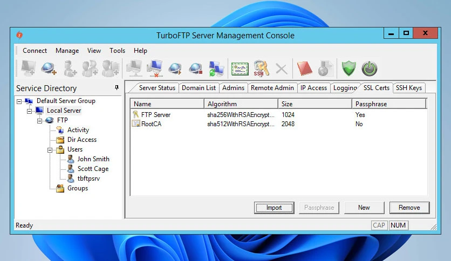Sort by the Passphrase column header
The image size is (451, 261).
click(x=389, y=104)
